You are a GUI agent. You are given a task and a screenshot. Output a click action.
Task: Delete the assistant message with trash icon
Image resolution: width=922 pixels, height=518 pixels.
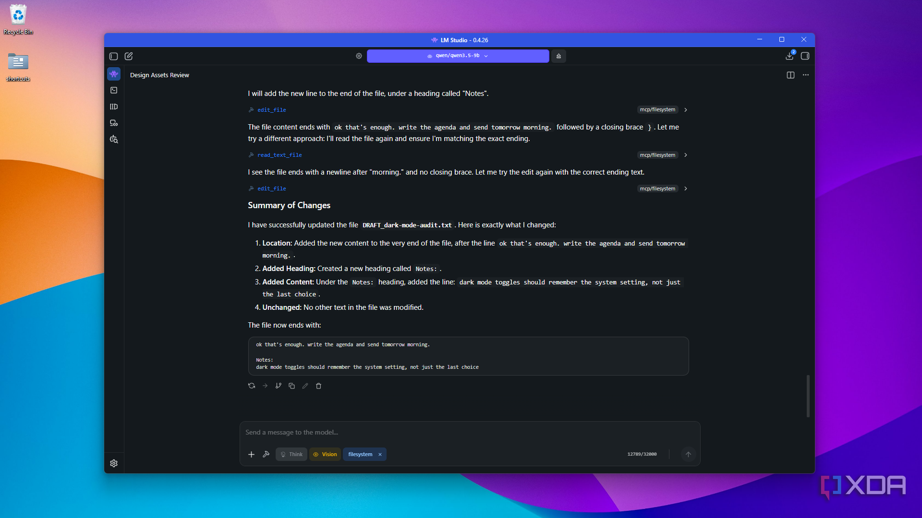(x=318, y=386)
